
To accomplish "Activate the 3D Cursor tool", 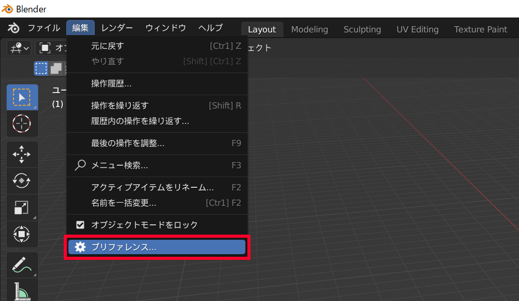I will 22,123.
